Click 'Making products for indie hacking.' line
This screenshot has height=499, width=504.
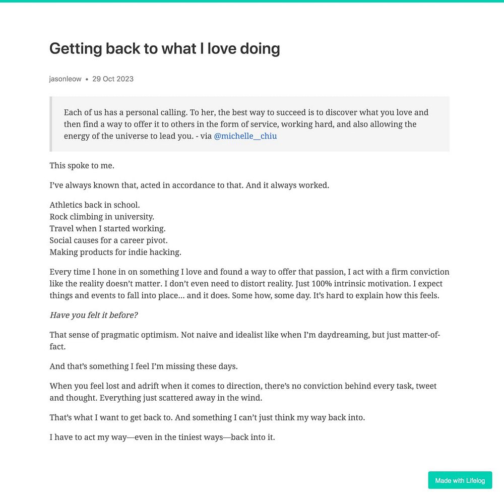click(115, 252)
